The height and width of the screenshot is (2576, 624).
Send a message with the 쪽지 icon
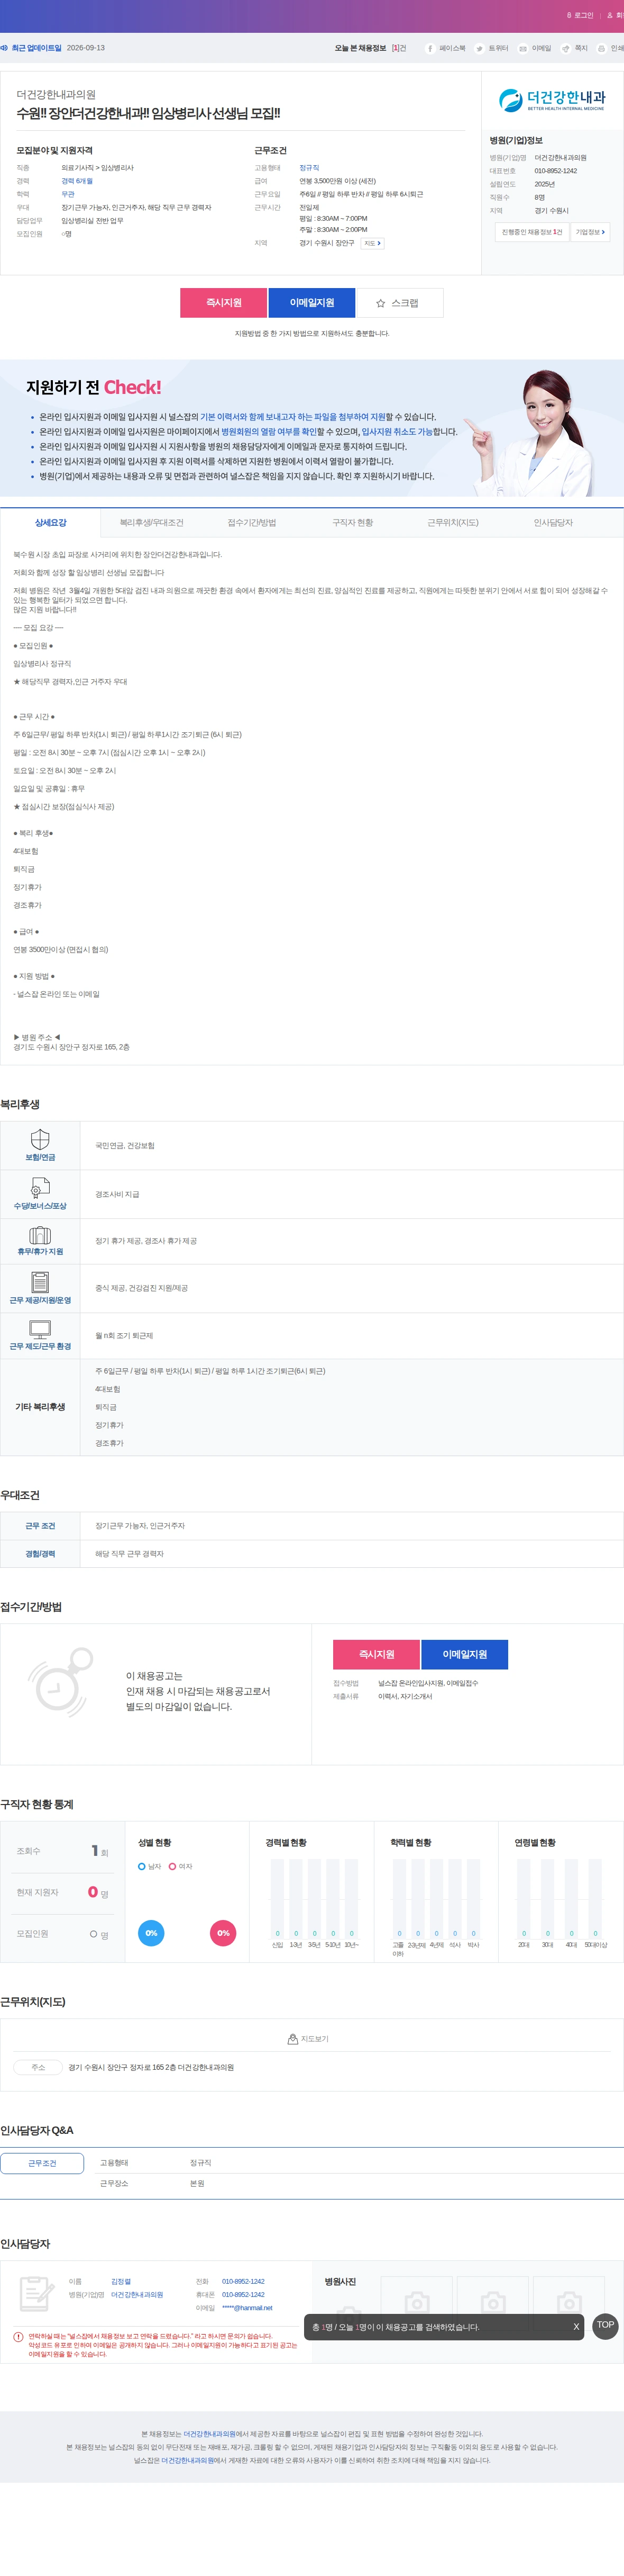566,48
